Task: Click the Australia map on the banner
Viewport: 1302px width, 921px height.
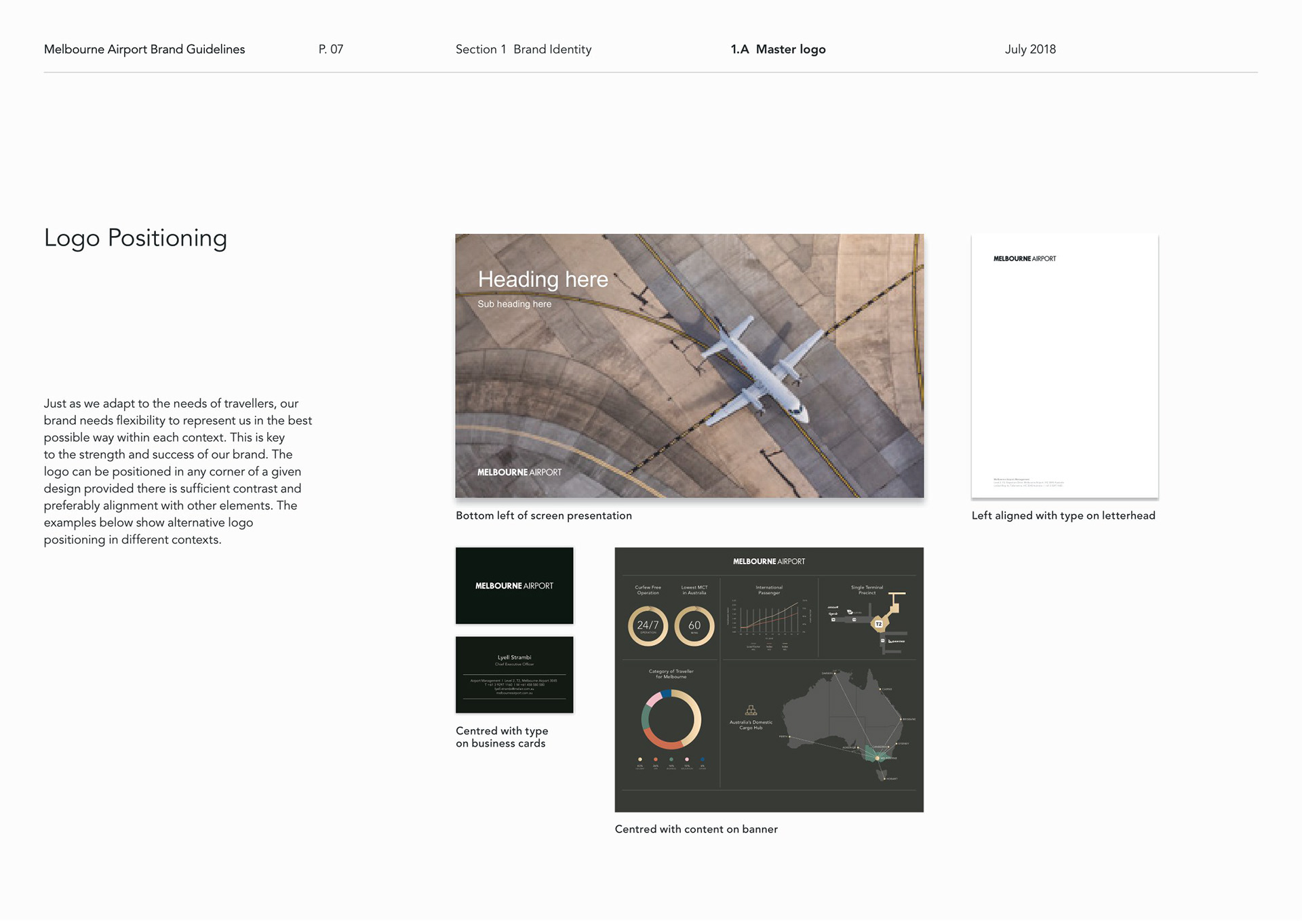Action: tap(844, 722)
